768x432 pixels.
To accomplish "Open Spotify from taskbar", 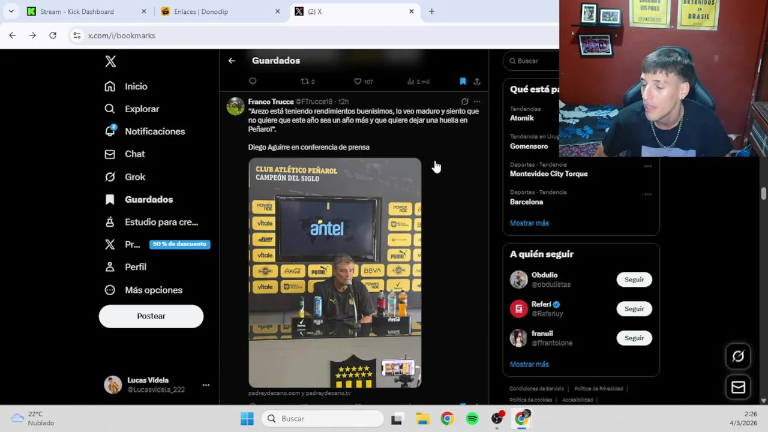I will [x=472, y=419].
